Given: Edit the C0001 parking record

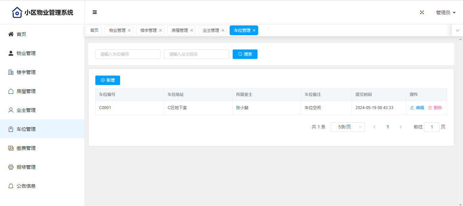Looking at the screenshot, I should (x=417, y=108).
